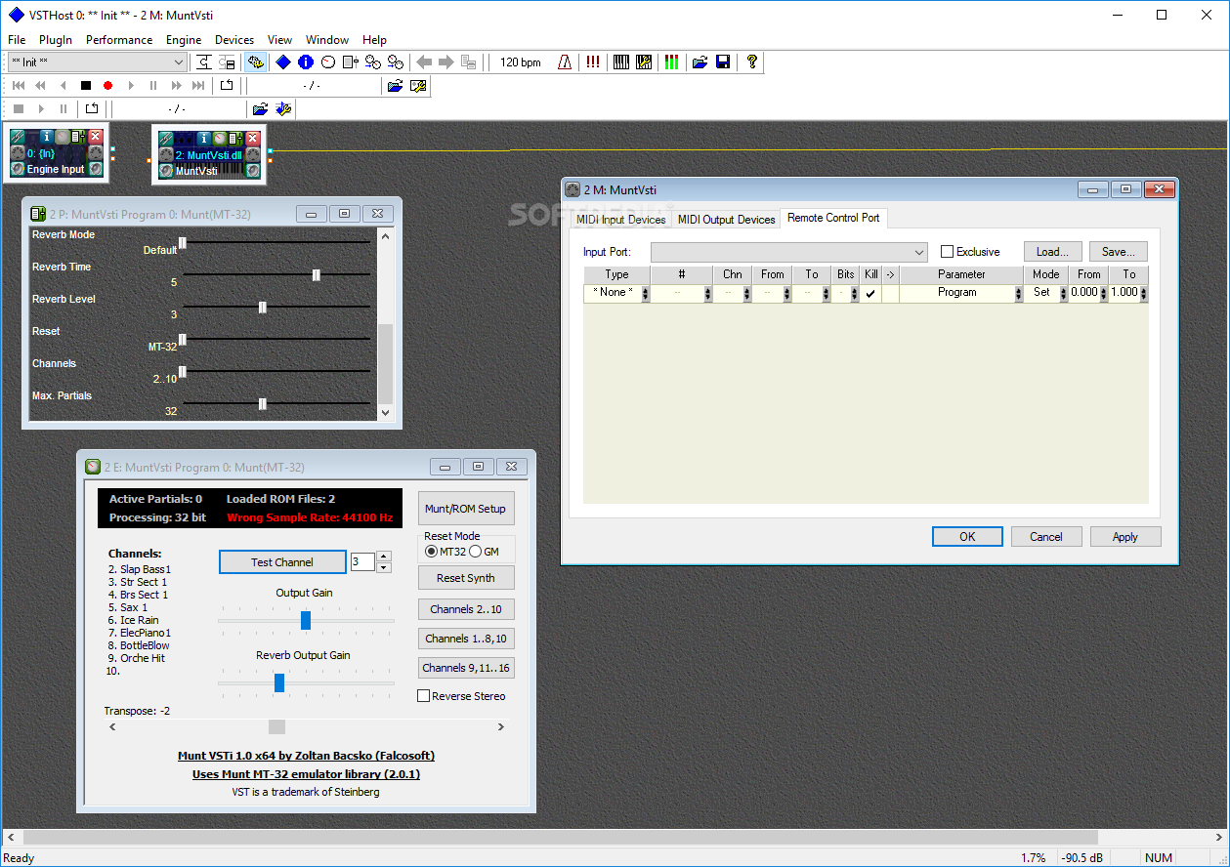This screenshot has height=867, width=1230.
Task: Click scroll-down arrow in parameter window scrollbar
Action: [385, 413]
